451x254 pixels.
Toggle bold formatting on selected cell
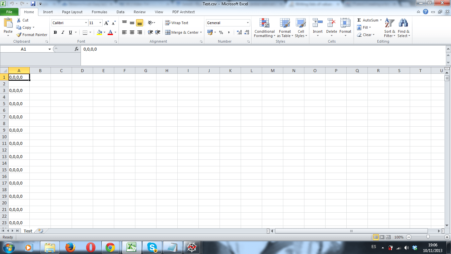(x=55, y=32)
